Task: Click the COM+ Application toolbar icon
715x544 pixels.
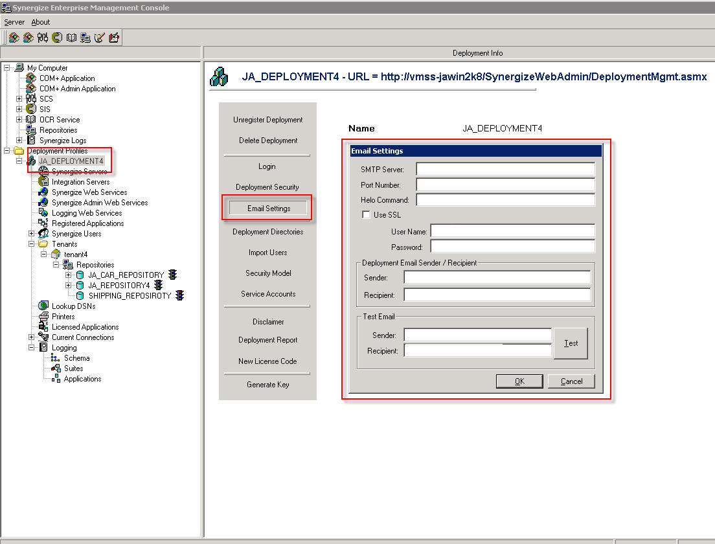Action: point(14,38)
